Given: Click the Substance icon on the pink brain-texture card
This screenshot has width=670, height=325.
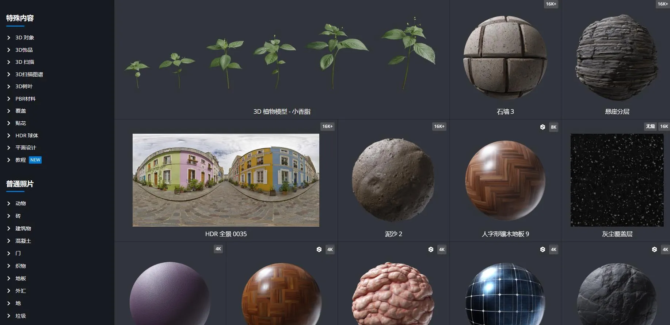Looking at the screenshot, I should (x=431, y=249).
